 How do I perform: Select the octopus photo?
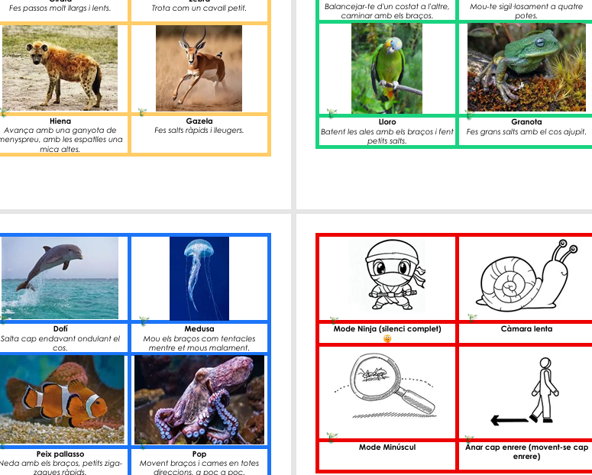(199, 399)
